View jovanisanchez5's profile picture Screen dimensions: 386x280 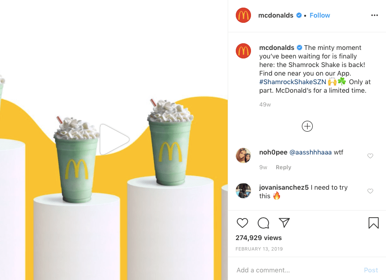(243, 191)
